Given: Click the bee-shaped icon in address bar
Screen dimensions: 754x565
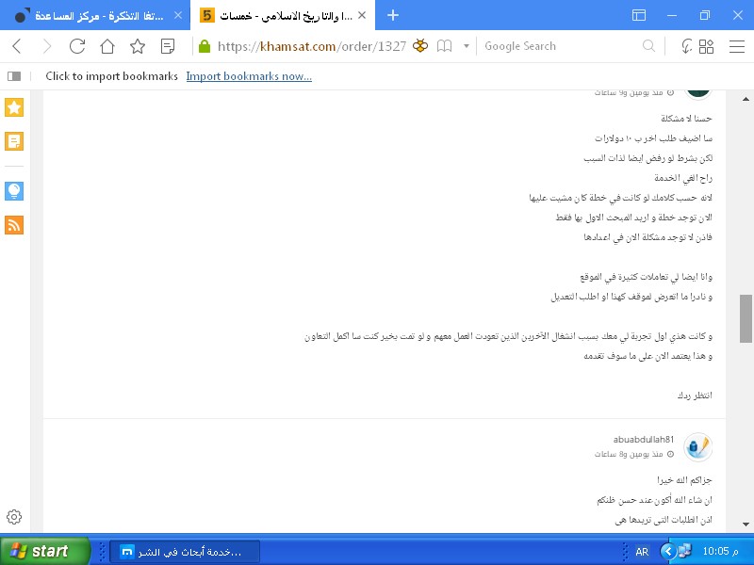Looking at the screenshot, I should click(x=419, y=45).
